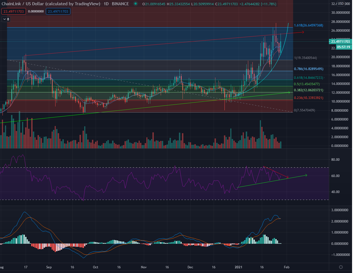Click the 0.236(10.33933921) Fibonacci label
354x273 pixels.
coord(308,98)
